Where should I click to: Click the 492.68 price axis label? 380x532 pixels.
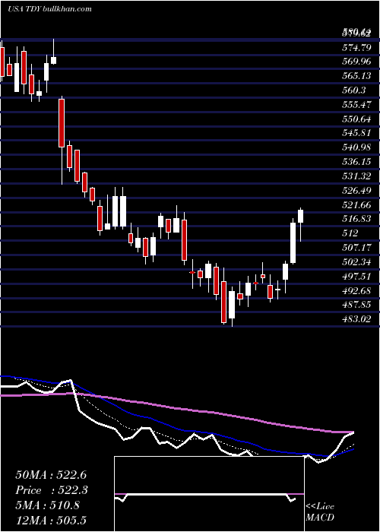[x=356, y=291]
